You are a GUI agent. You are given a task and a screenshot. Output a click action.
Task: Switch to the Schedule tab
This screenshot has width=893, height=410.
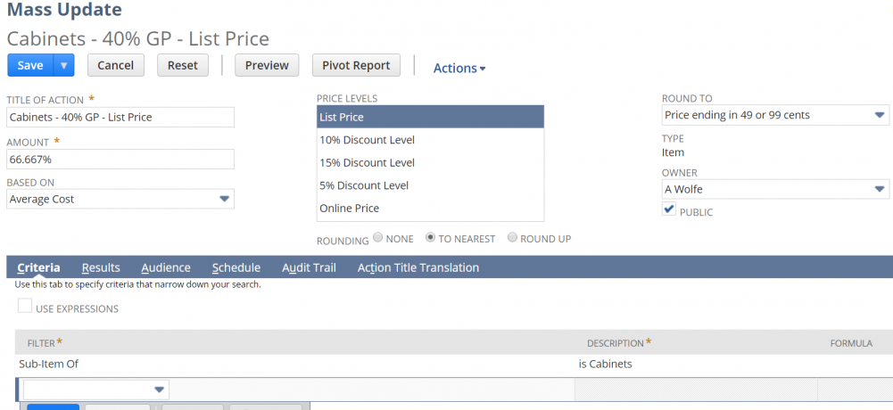click(236, 267)
